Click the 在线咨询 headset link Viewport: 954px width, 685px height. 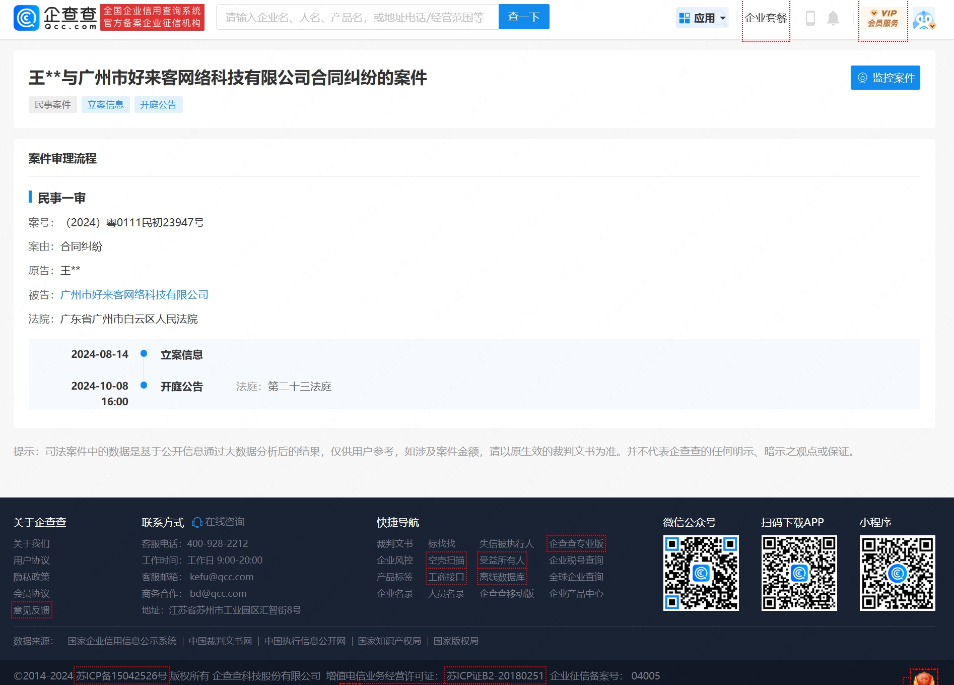point(218,522)
